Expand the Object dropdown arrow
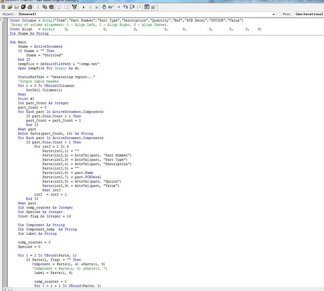This screenshot has width=324, height=291. click(x=273, y=14)
